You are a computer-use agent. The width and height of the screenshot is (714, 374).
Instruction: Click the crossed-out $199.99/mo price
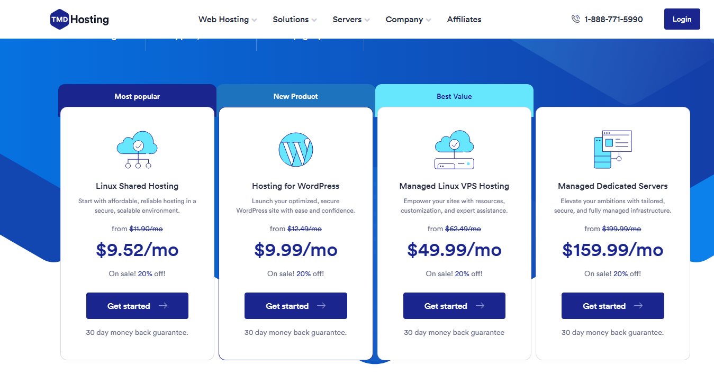(621, 229)
